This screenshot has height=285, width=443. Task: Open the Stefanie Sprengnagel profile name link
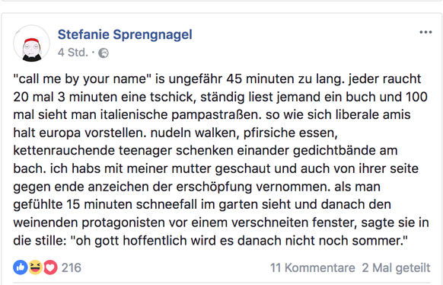coord(125,34)
